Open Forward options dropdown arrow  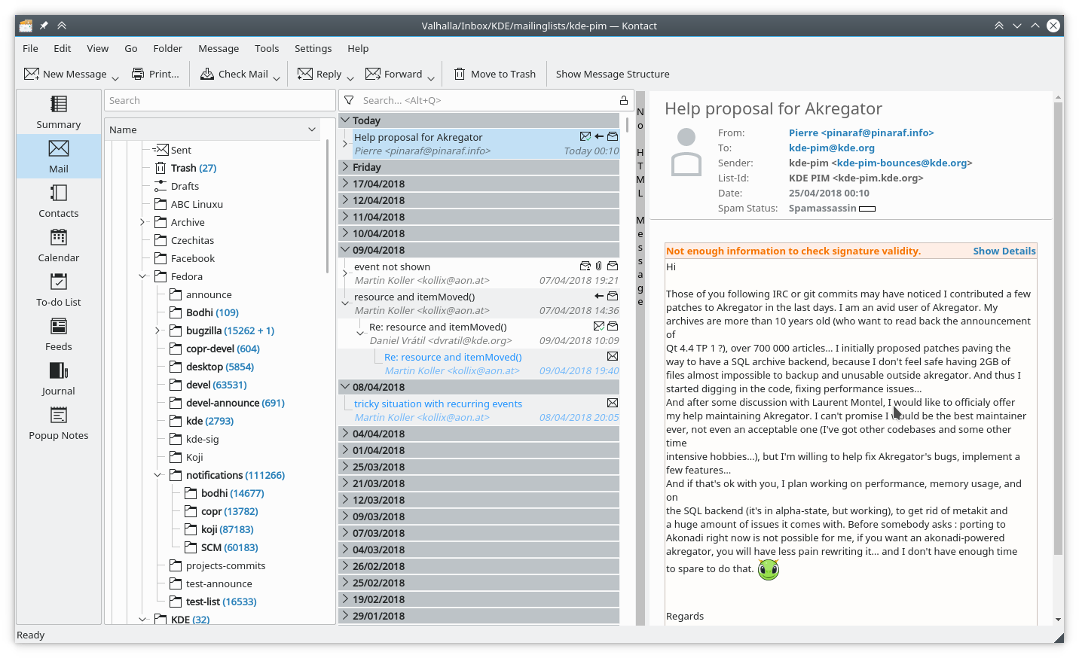click(x=431, y=78)
